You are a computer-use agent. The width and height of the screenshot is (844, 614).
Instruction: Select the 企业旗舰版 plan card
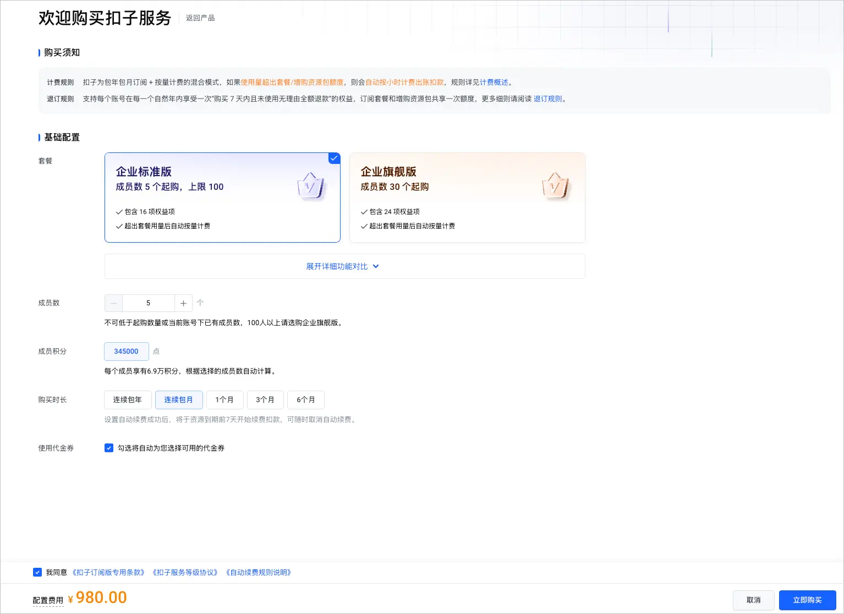[x=467, y=198]
